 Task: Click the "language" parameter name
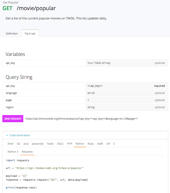pyautogui.click(x=11, y=93)
